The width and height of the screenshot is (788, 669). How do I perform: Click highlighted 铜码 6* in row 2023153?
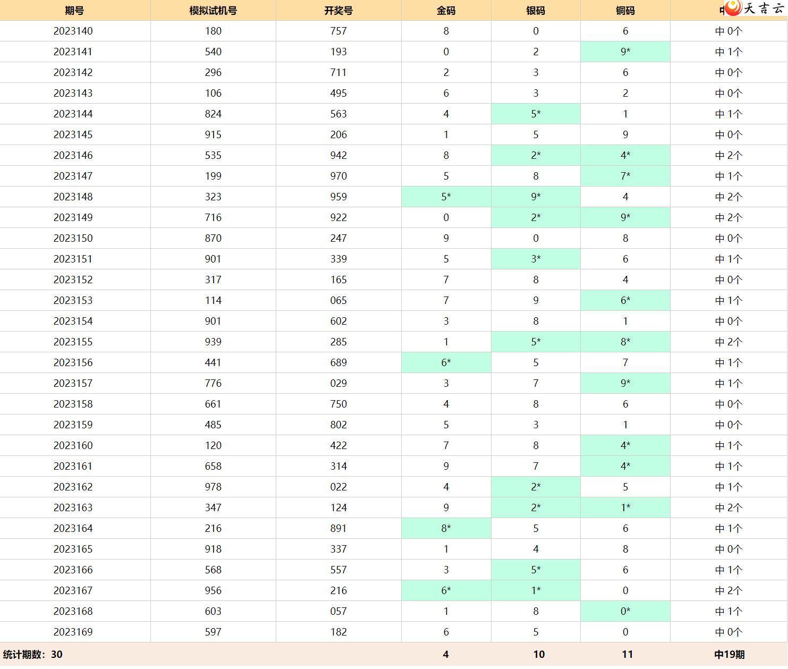coord(625,301)
